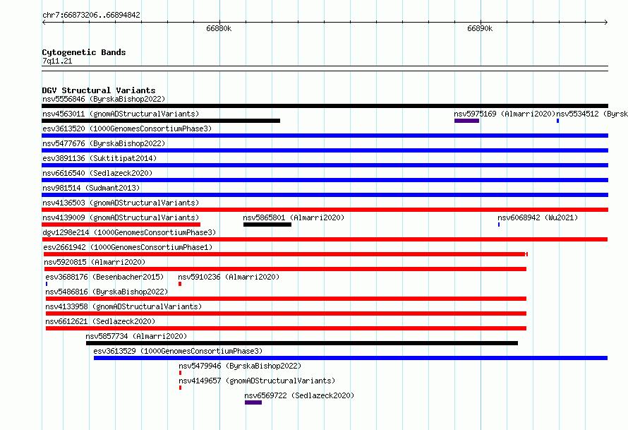Viewport: 628px width, 430px height.
Task: Click the red bar under nsv4136503
Action: click(325, 210)
